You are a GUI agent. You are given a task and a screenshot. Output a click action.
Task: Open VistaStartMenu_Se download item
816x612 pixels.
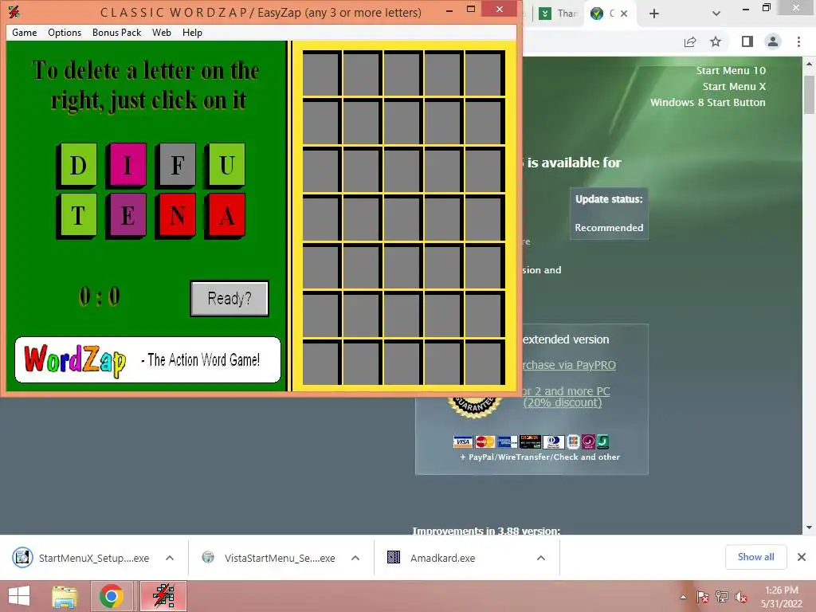(x=269, y=558)
